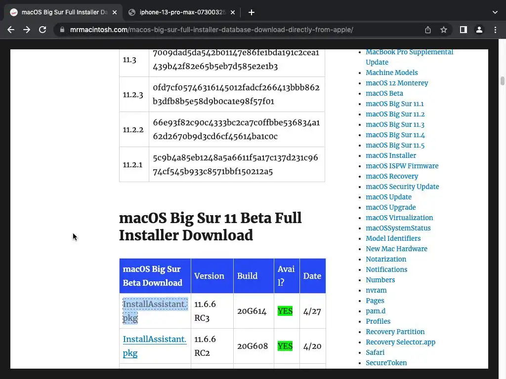Open macOS Upgrade link

point(391,207)
